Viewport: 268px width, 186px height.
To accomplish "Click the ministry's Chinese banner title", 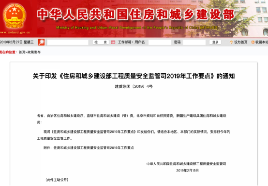I will (136, 14).
